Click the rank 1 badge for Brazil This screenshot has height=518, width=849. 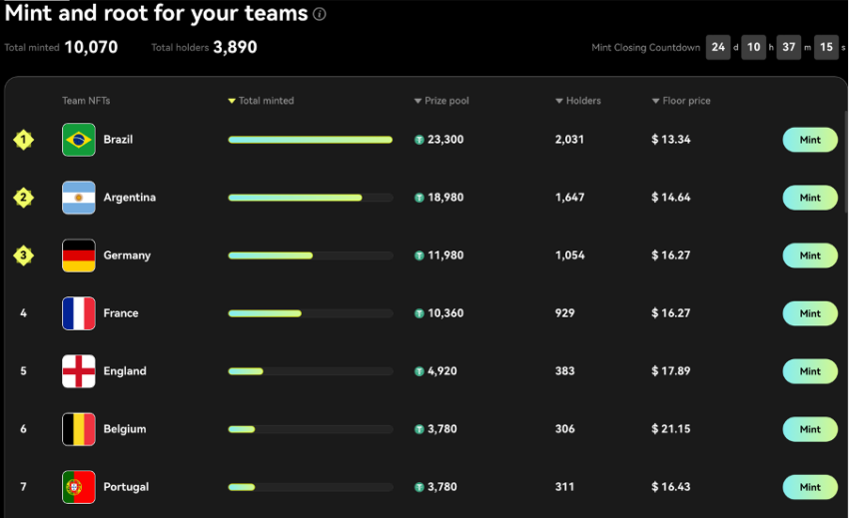pos(23,140)
